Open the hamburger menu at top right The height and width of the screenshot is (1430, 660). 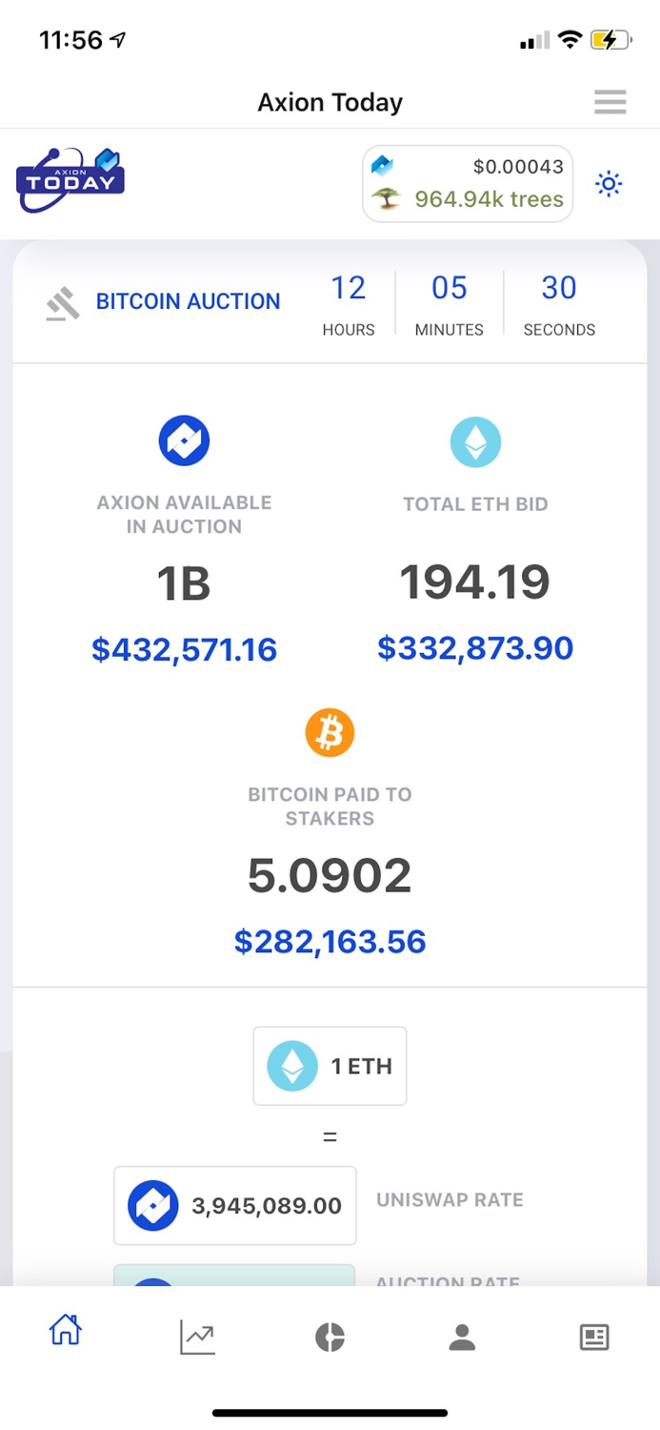(610, 102)
